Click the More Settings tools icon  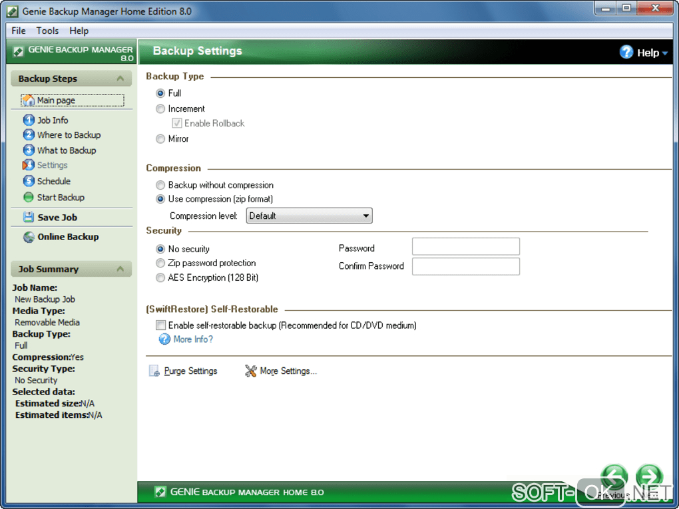coord(250,371)
